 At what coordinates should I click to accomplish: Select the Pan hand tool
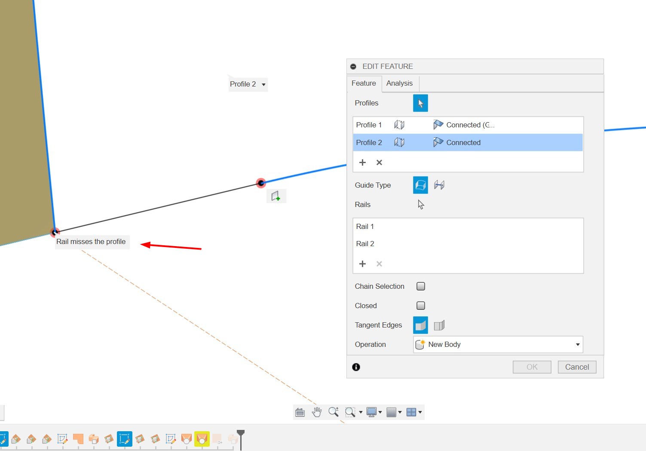tap(317, 412)
